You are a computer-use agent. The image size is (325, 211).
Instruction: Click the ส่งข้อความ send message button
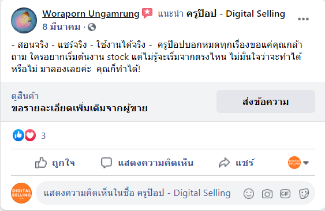click(266, 101)
